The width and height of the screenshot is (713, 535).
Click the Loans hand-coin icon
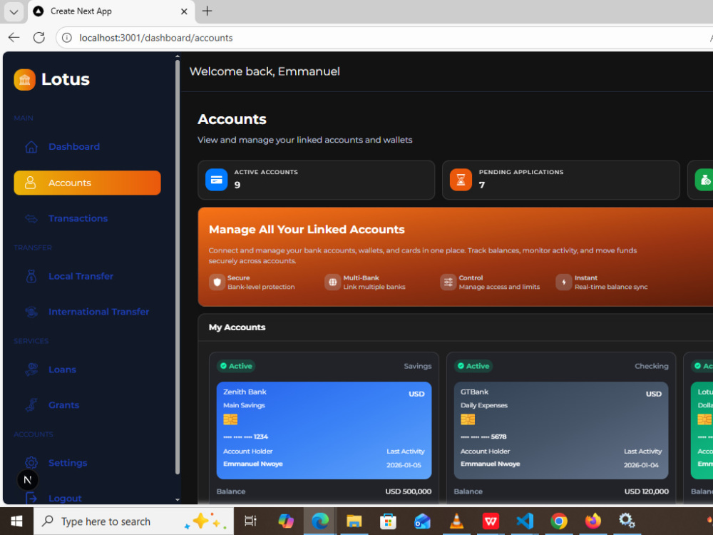tap(31, 370)
